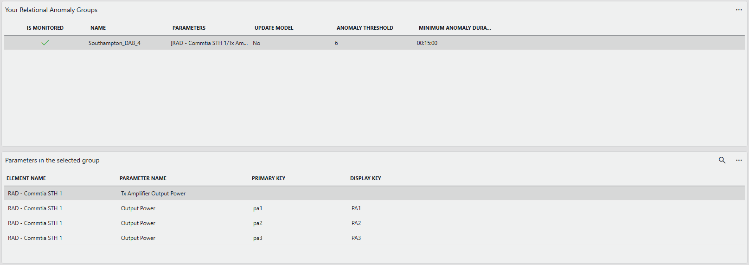
Task: Click the Parameters column header
Action: (189, 28)
